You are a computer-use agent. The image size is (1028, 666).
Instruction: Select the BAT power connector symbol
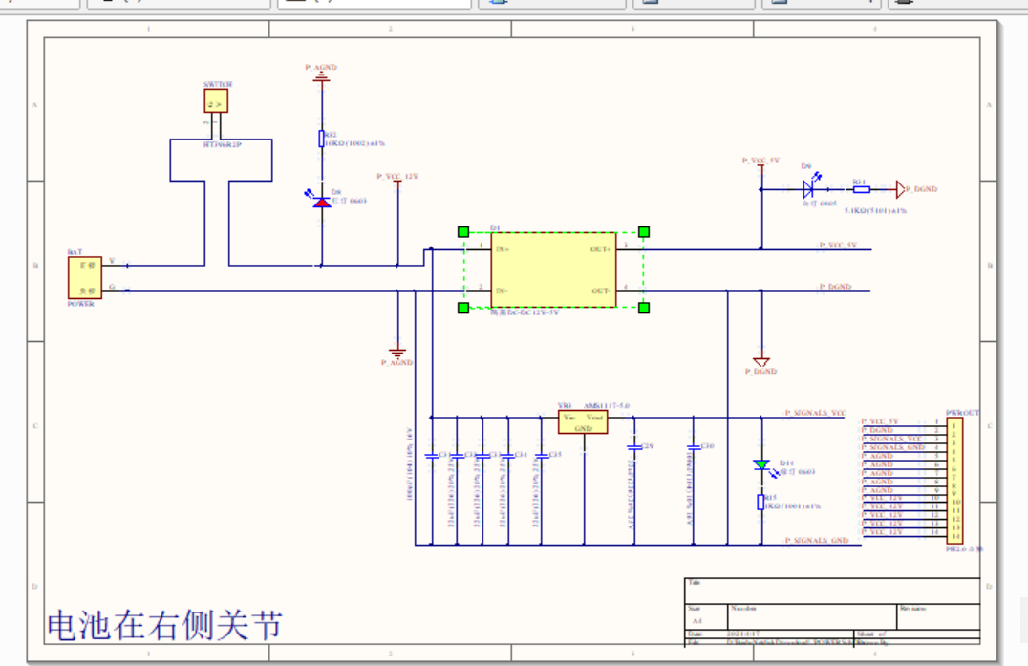pyautogui.click(x=85, y=277)
